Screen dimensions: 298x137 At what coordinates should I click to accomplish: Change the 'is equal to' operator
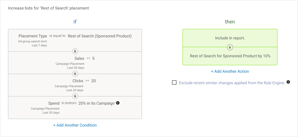tap(57, 36)
